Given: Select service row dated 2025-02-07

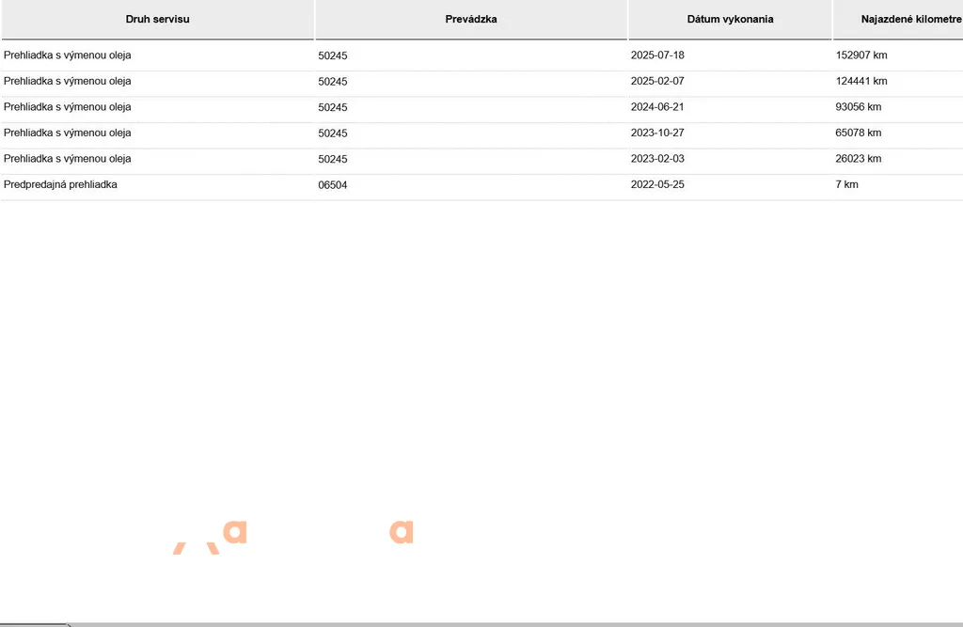Looking at the screenshot, I should tap(482, 81).
